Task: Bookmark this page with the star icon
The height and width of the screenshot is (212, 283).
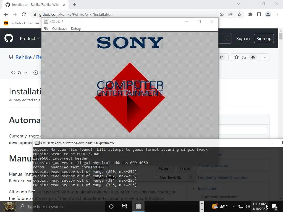Action: click(239, 14)
